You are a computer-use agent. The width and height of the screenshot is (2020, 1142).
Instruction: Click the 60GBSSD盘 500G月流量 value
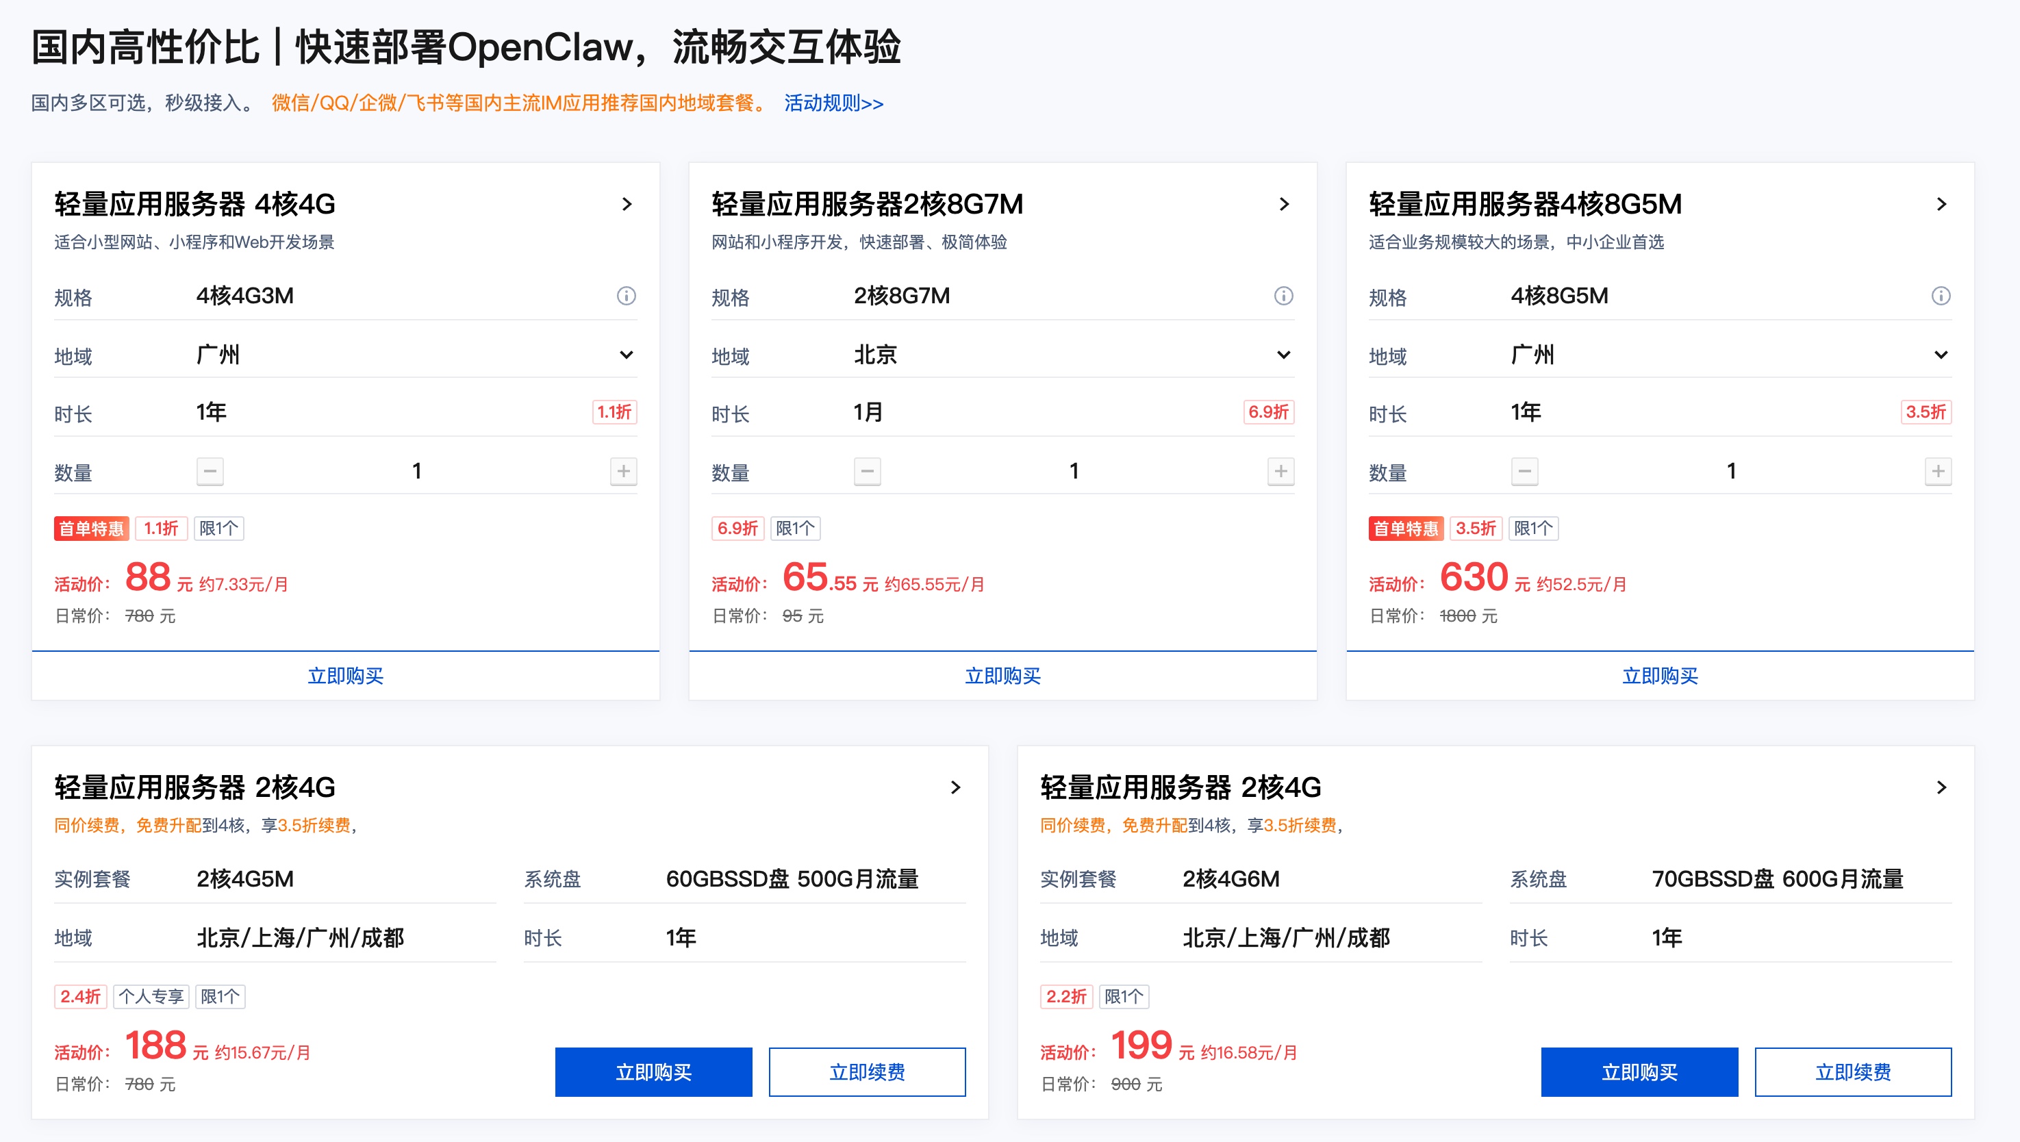[792, 879]
